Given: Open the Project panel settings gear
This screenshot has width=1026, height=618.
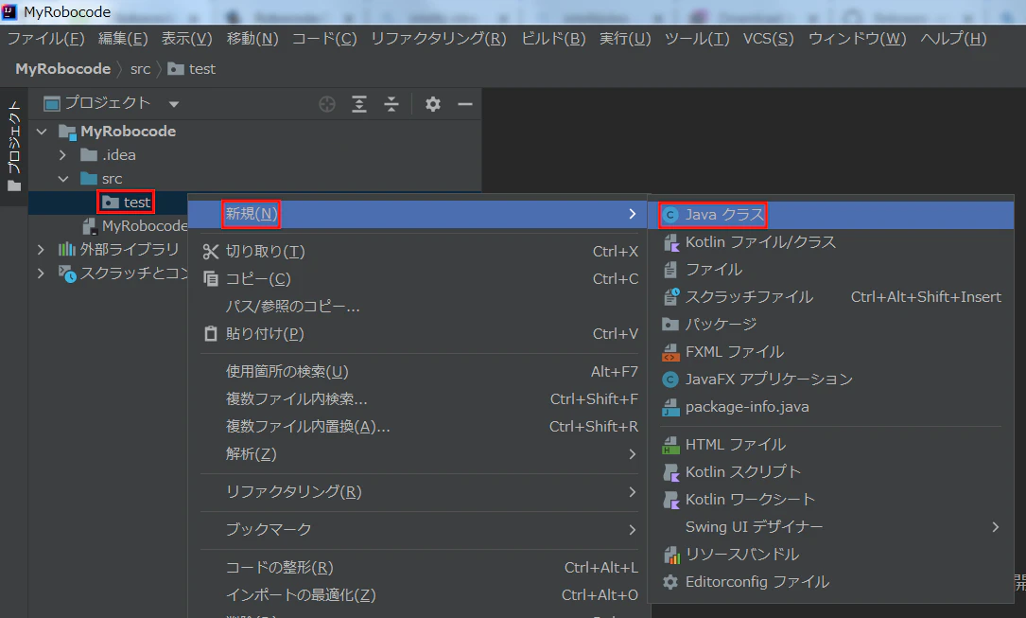Looking at the screenshot, I should [432, 103].
